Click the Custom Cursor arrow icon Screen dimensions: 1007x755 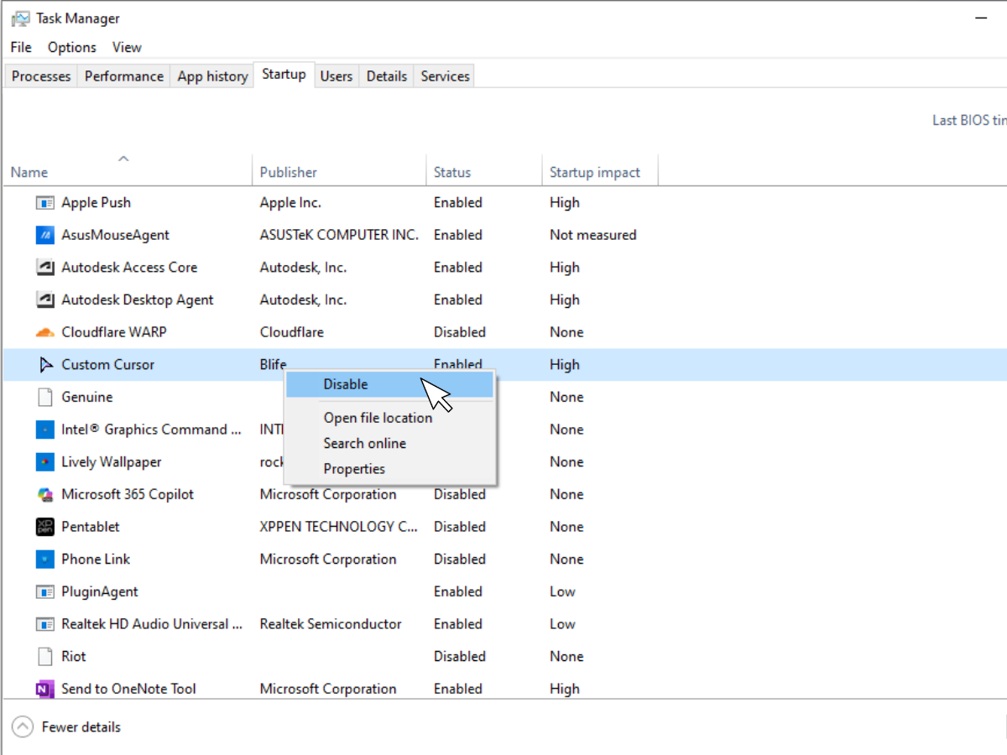tap(45, 365)
